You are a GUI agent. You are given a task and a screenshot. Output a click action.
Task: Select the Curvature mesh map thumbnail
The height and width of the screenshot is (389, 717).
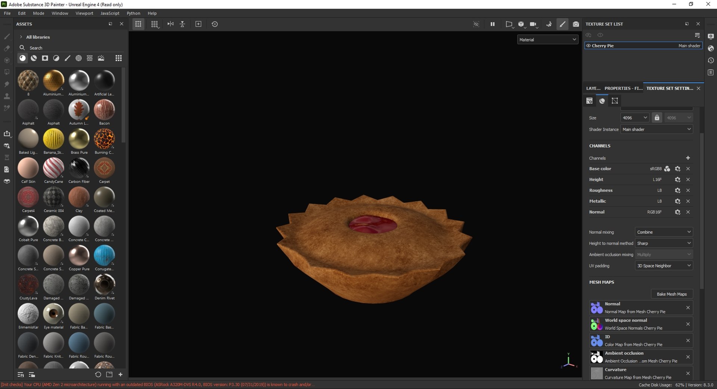click(x=596, y=373)
